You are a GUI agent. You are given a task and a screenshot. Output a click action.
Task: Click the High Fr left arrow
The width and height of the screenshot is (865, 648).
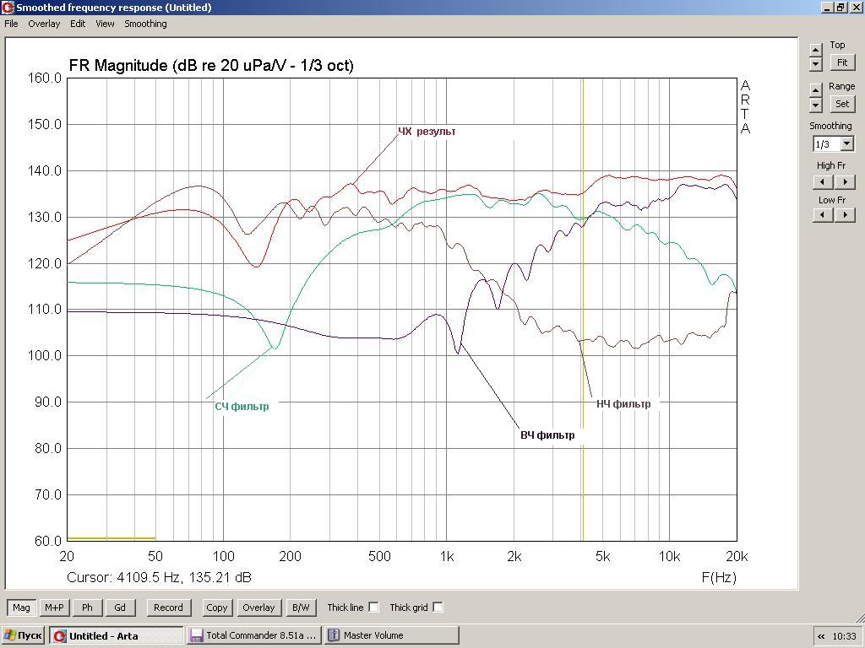pos(823,182)
